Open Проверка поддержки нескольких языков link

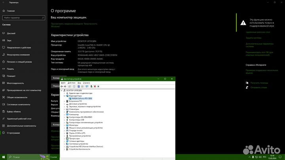pos(262,72)
